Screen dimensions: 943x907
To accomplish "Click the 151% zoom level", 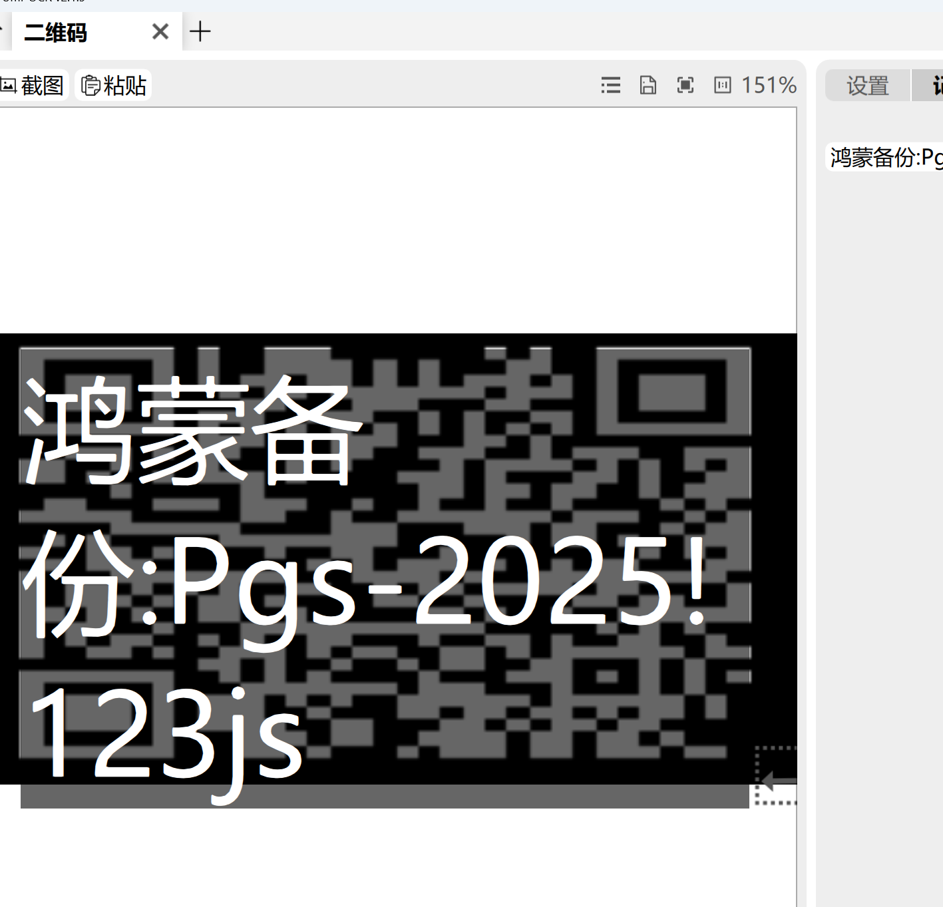I will click(x=769, y=85).
